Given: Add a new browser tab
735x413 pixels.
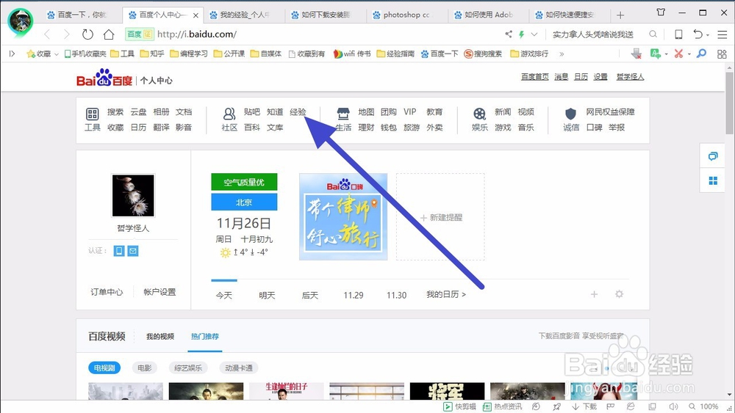Looking at the screenshot, I should point(620,15).
